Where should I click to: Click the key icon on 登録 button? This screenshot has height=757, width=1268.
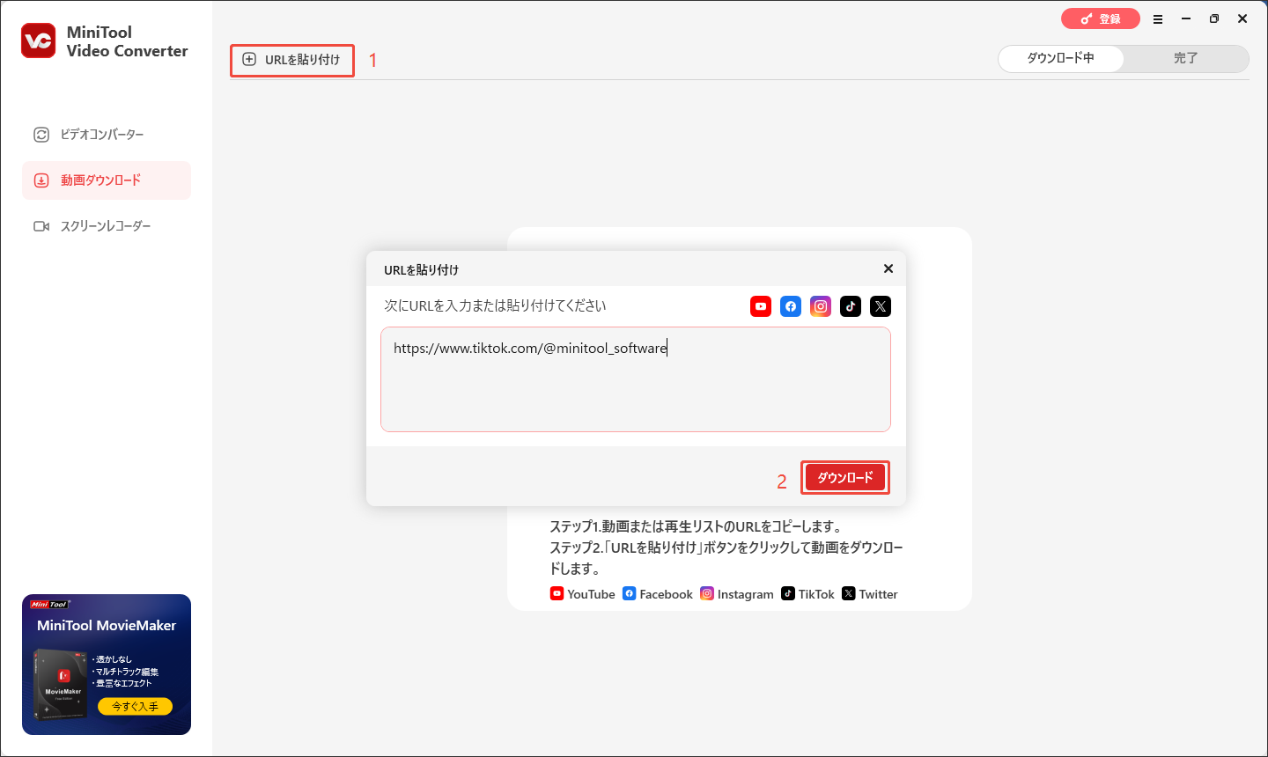[1087, 18]
